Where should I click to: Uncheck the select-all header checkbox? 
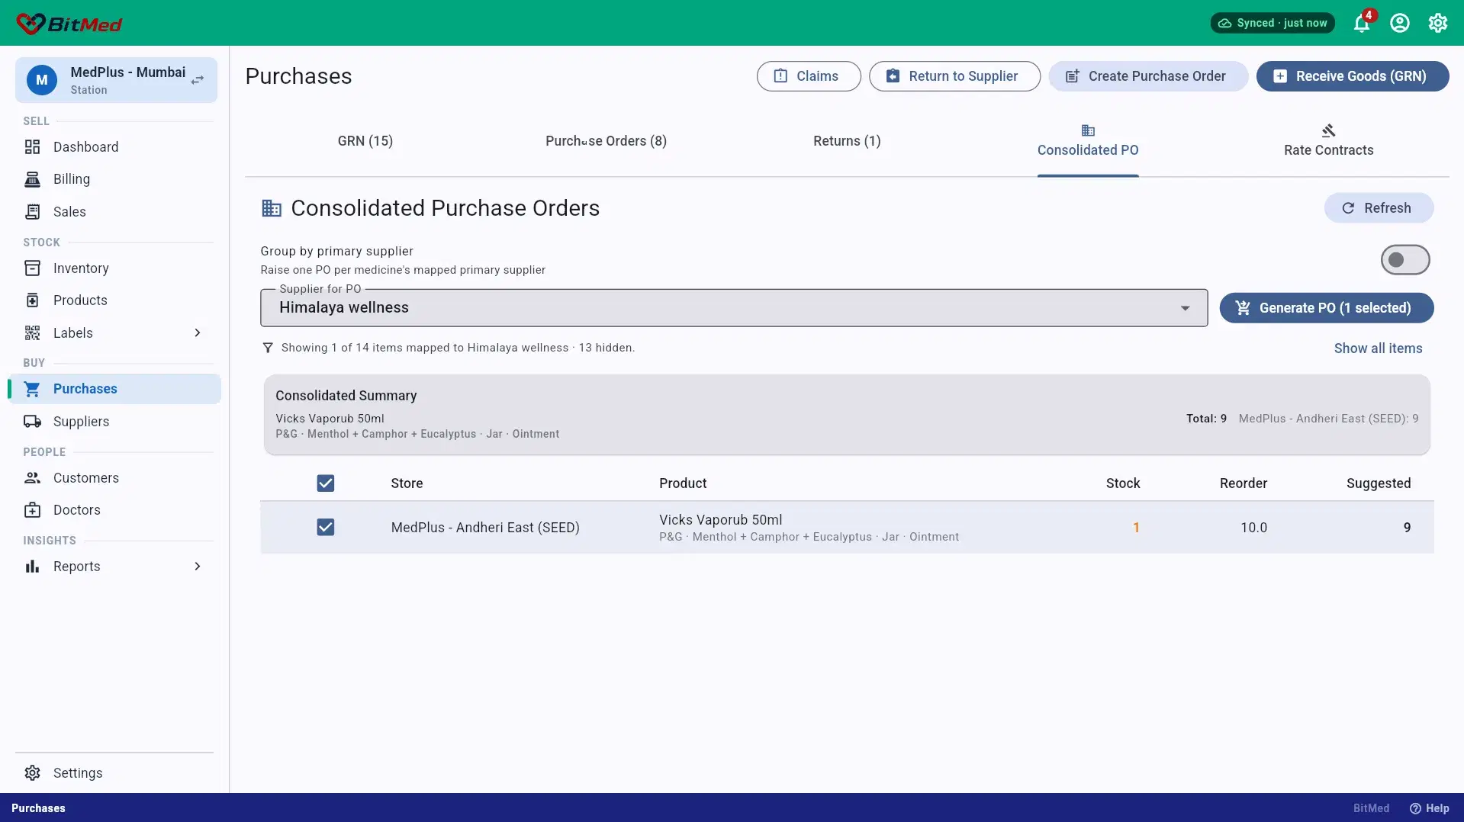(326, 483)
